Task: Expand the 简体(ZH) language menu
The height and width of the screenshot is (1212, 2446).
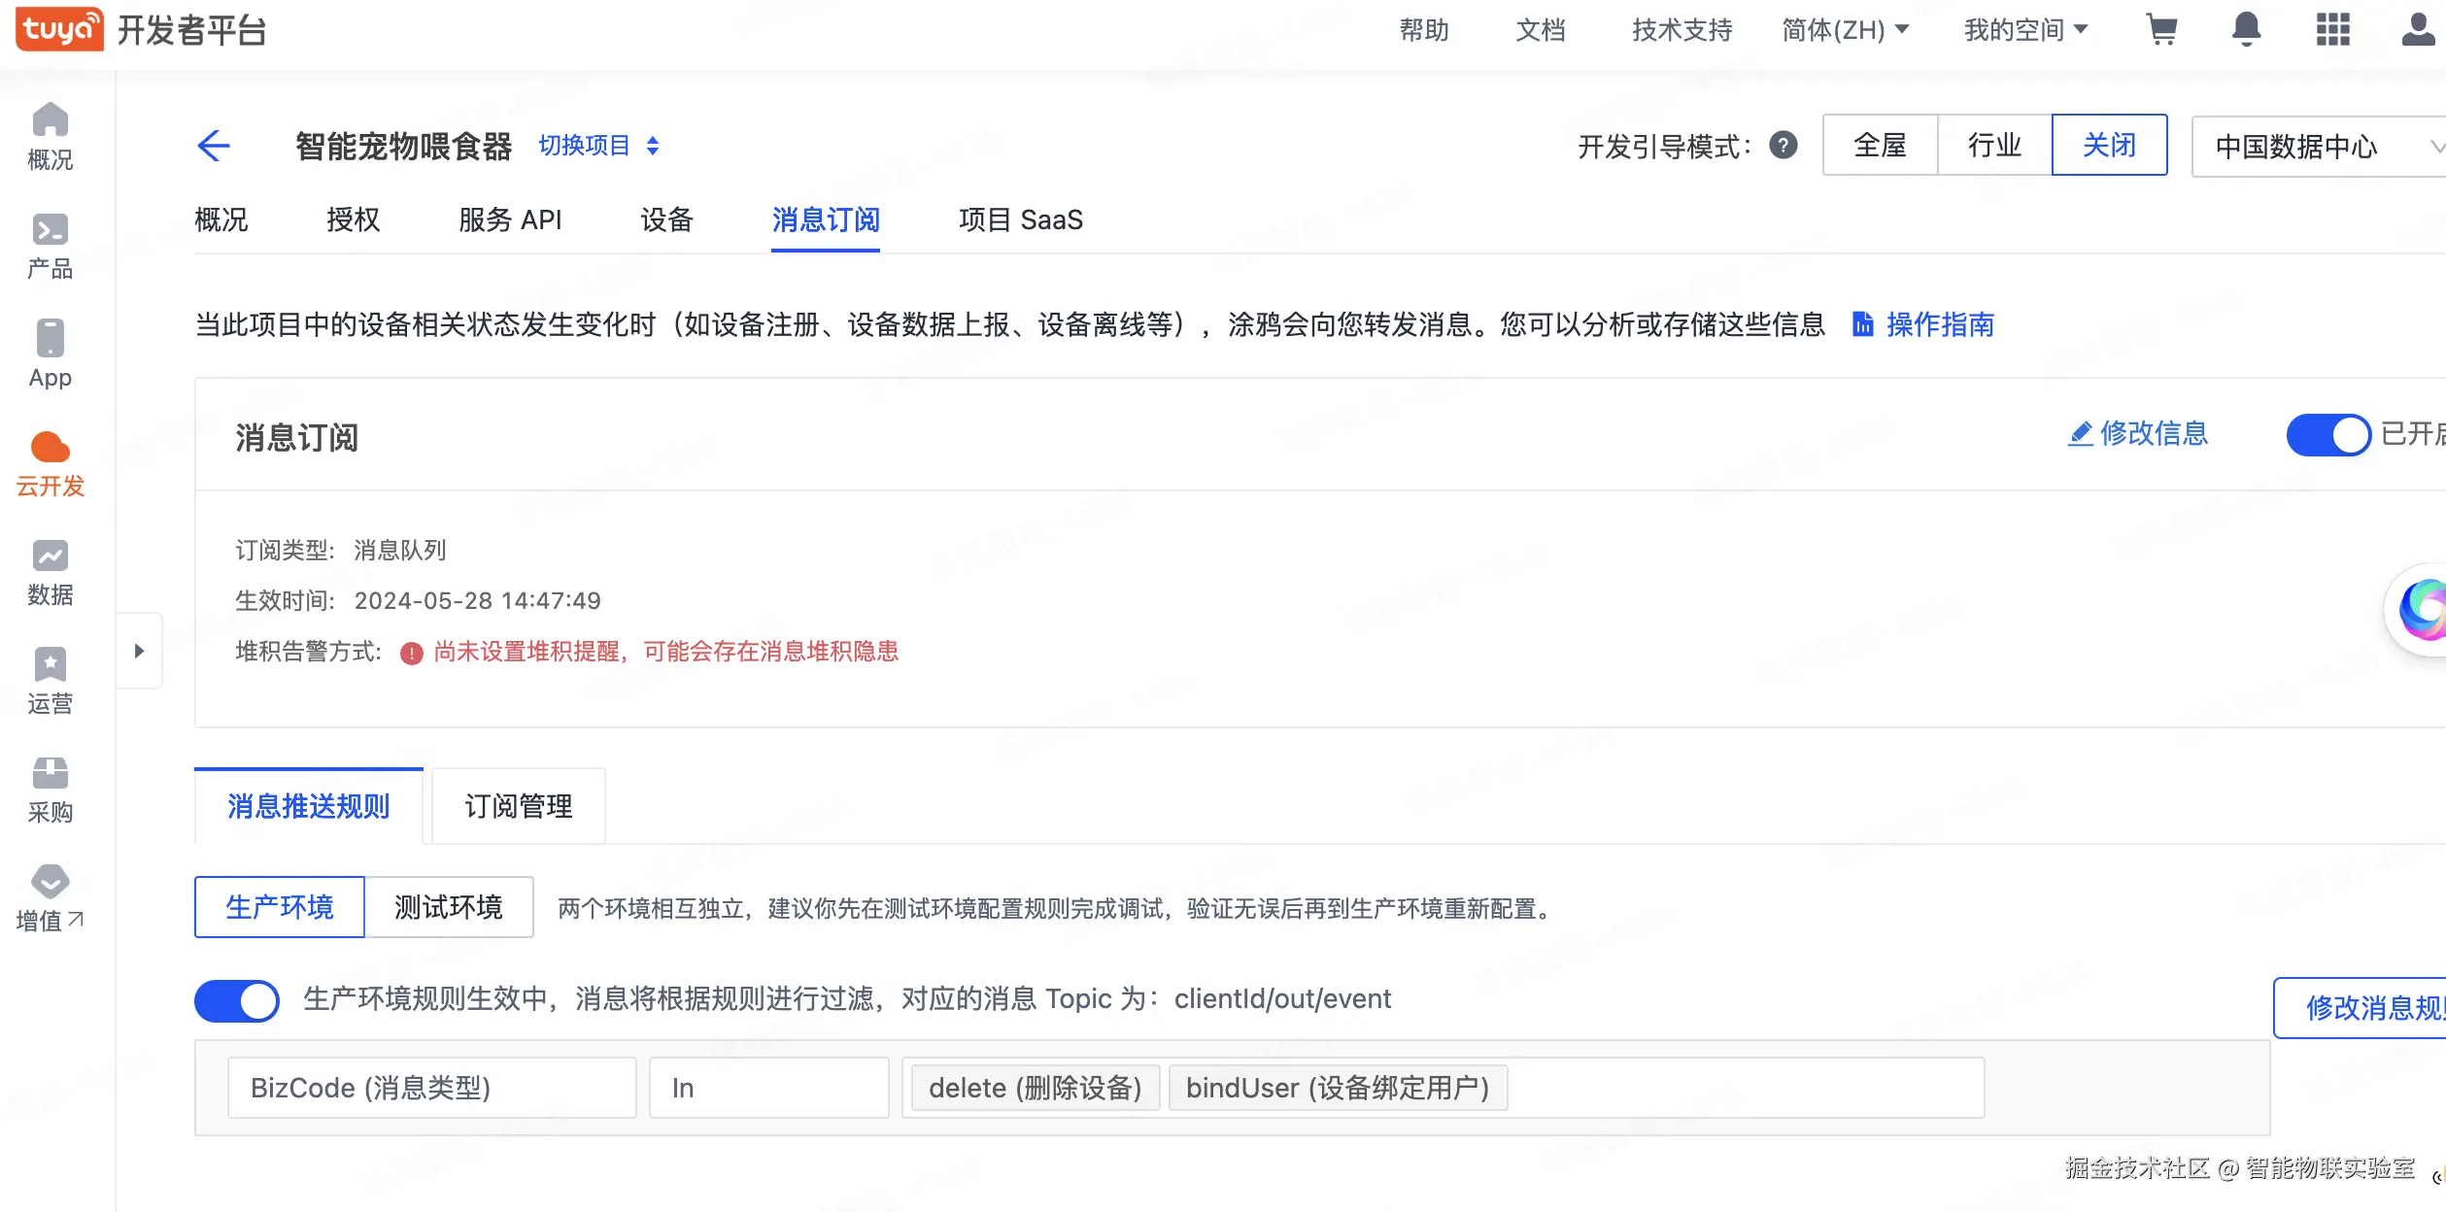Action: pos(1845,30)
